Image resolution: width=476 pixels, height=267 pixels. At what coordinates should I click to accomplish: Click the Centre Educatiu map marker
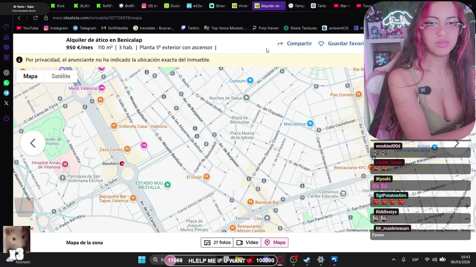click(343, 193)
